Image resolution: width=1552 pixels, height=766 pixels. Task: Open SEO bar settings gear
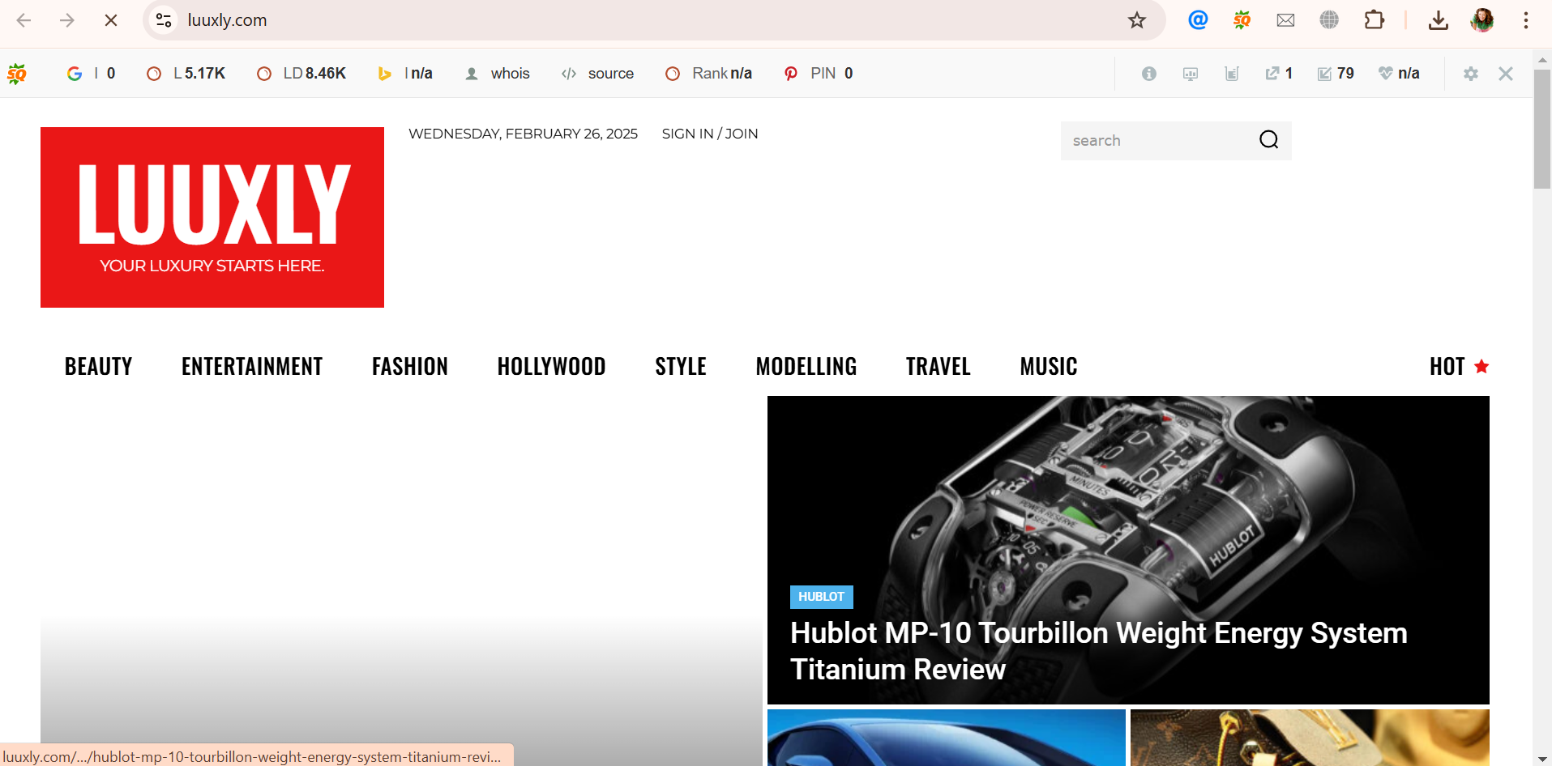pyautogui.click(x=1471, y=74)
